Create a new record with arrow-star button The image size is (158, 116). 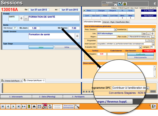[x=24, y=106]
